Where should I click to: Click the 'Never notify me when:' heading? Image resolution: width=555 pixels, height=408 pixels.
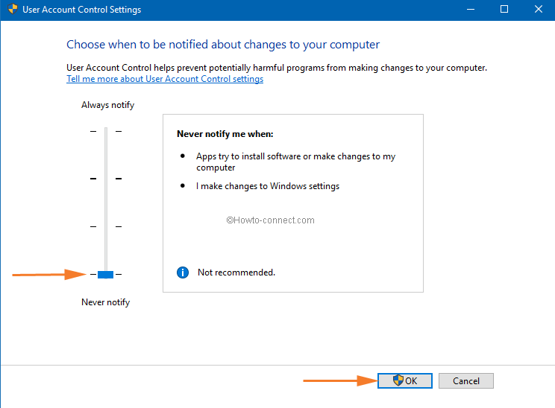point(225,134)
